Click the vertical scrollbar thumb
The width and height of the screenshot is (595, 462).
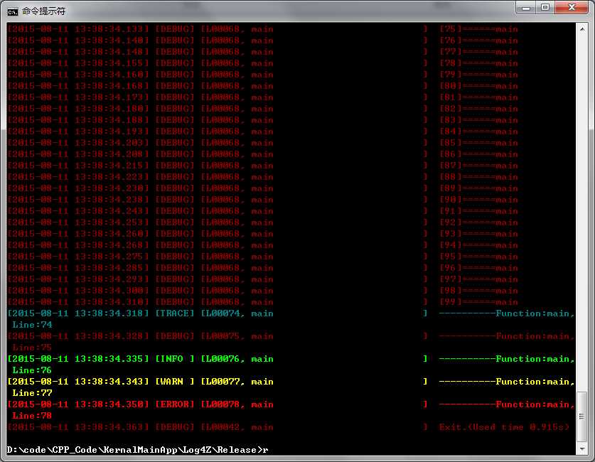[x=582, y=417]
